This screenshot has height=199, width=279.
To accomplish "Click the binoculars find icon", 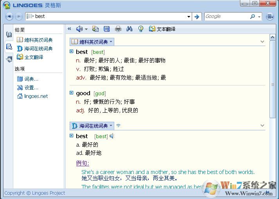I will point(130,29).
